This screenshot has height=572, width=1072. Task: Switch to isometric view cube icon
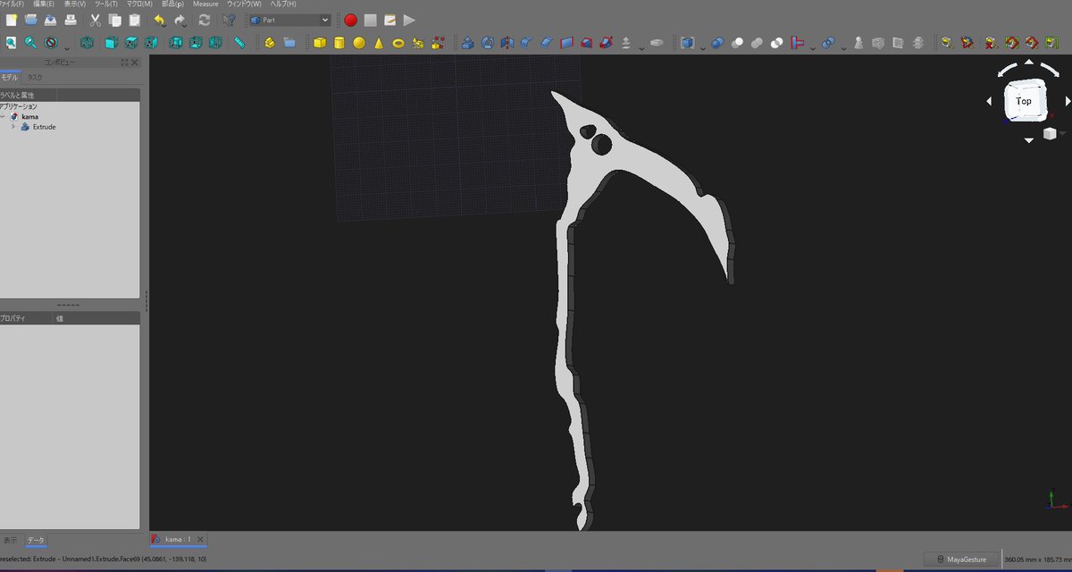coord(87,42)
